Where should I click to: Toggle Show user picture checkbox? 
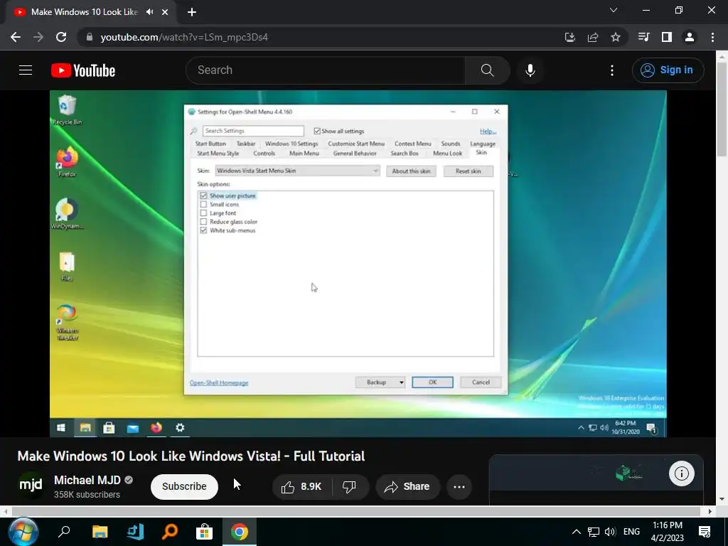[203, 196]
